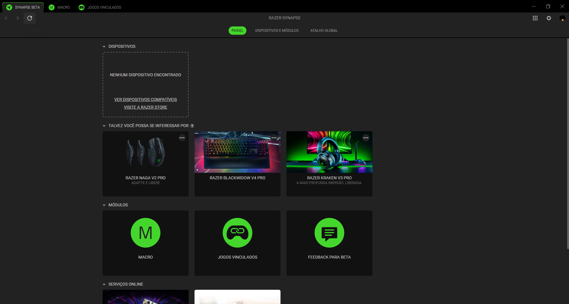Click the Razer logo on Synapse Beta tab
Viewport: 569px width, 304px height.
9,7
